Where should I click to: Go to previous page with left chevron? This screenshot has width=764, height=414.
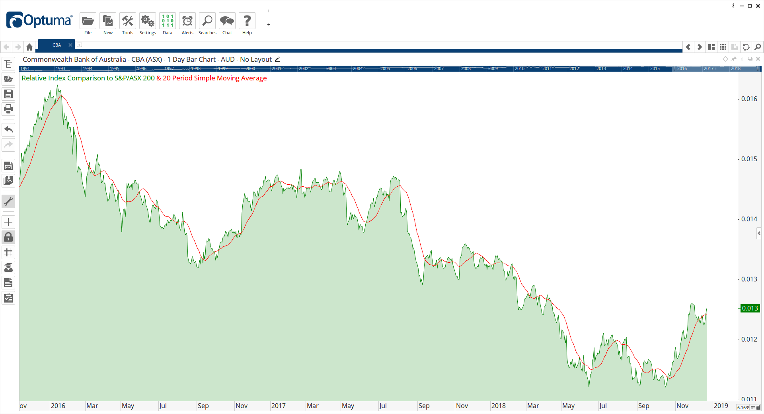pos(688,47)
